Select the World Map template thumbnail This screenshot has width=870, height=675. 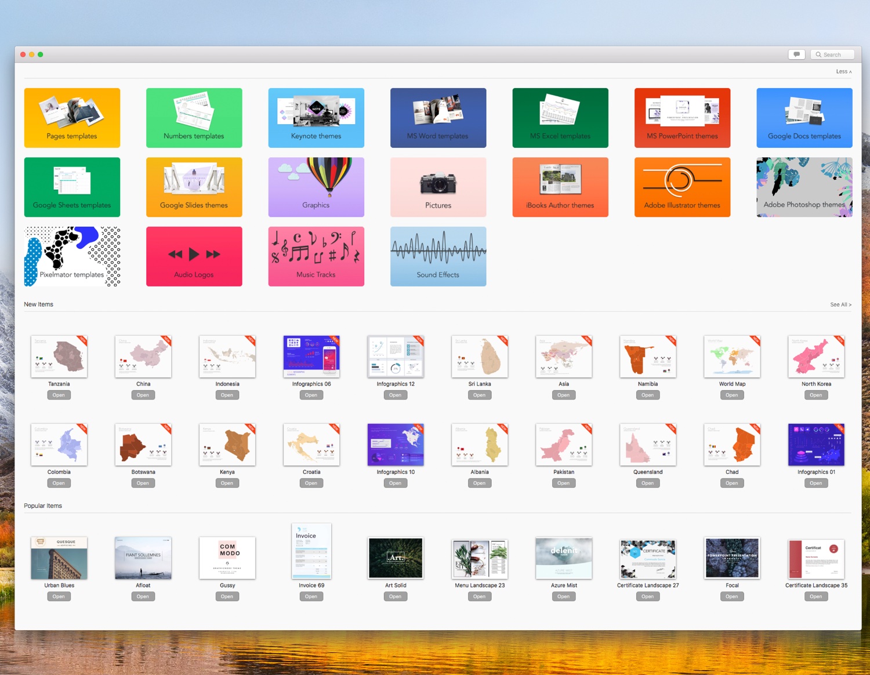click(x=732, y=357)
